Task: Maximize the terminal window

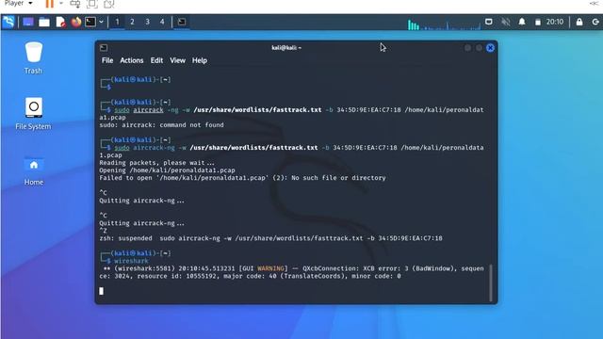Action: click(x=479, y=48)
